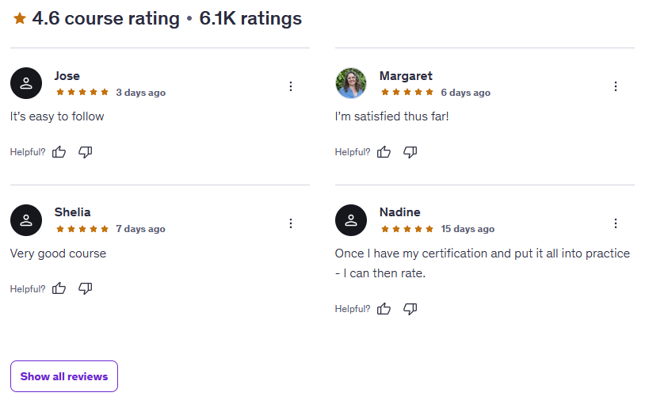649x404 pixels.
Task: Click the five-star rating on Jose's review
Action: click(x=82, y=93)
